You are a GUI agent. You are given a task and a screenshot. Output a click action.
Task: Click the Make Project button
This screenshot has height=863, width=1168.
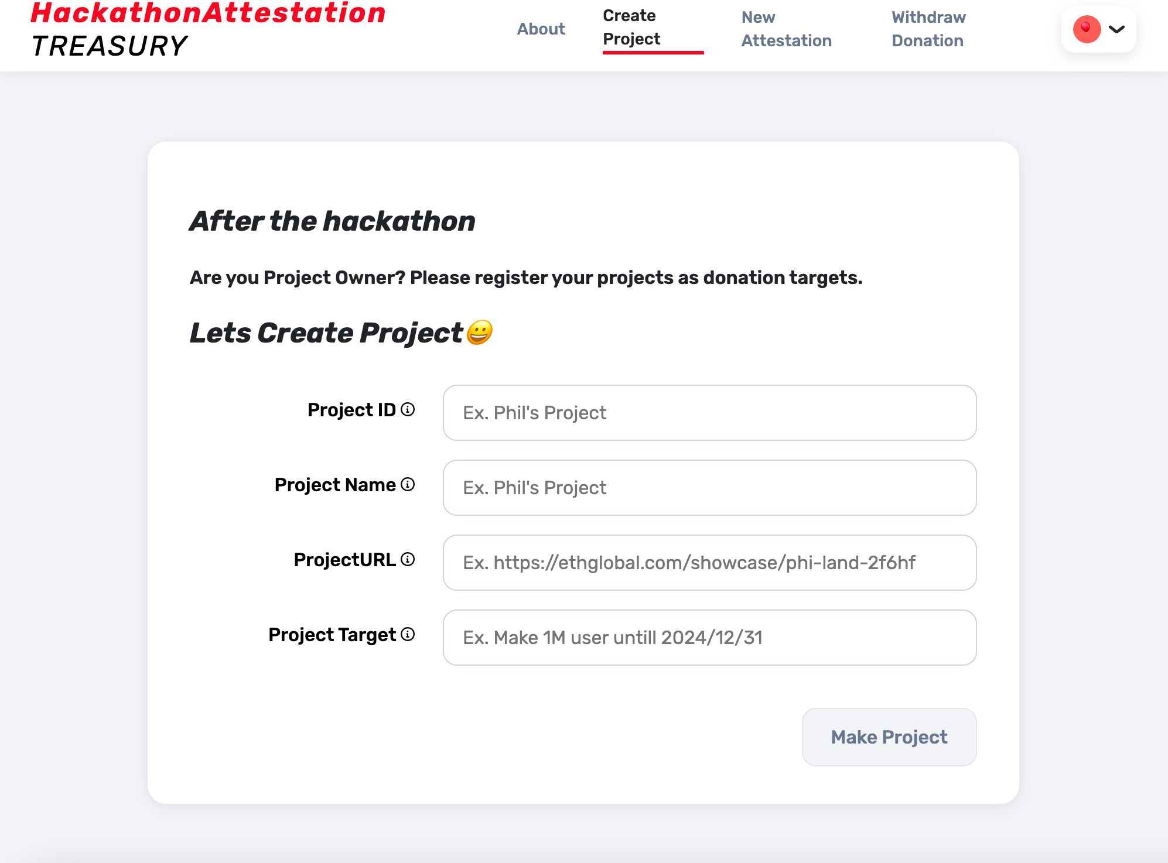pos(889,737)
